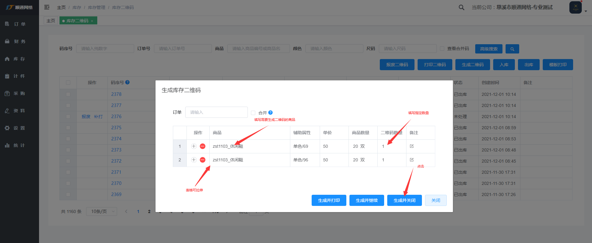
Task: Click the 生成并关闭 button
Action: [404, 200]
